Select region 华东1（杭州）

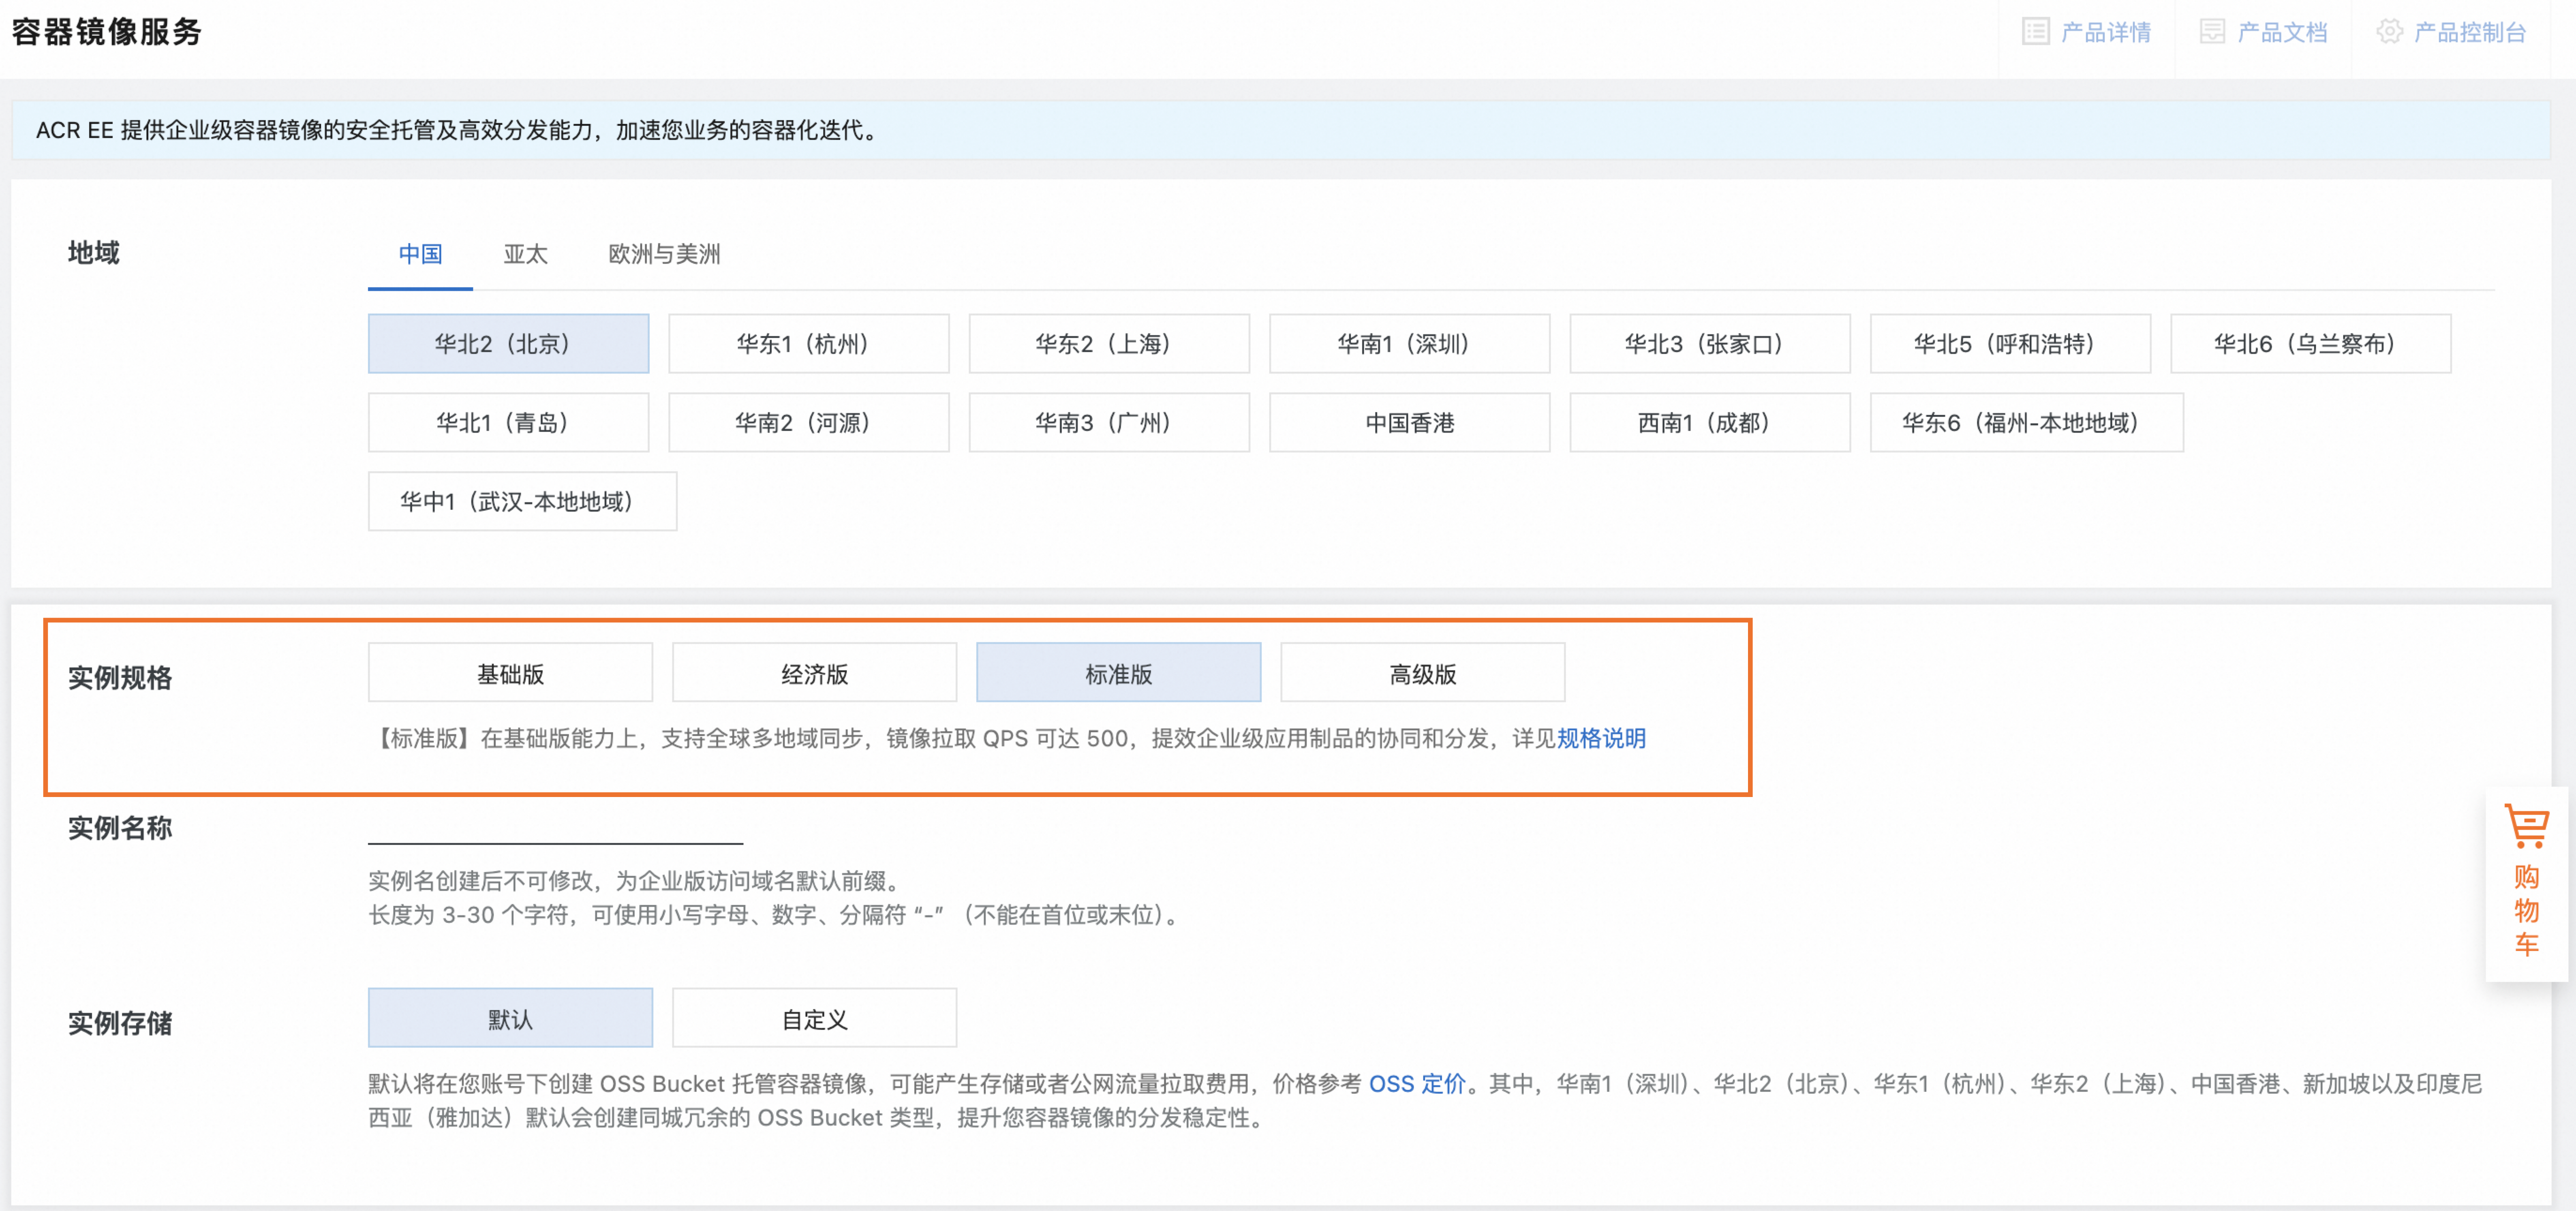808,344
